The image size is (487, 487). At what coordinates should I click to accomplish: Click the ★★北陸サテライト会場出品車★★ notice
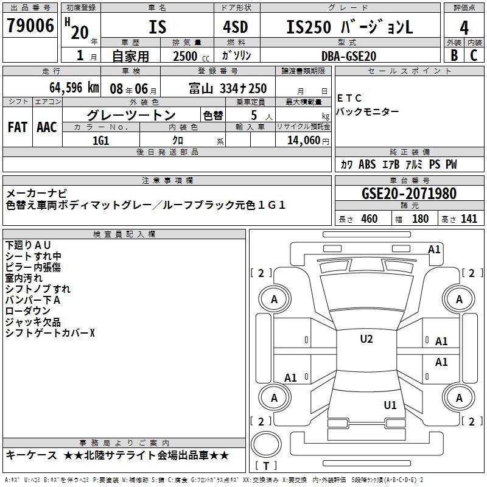click(x=146, y=455)
